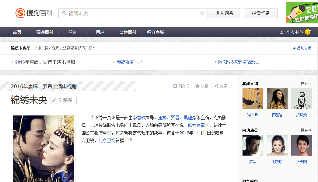Click the 冯太后 name link
The height and width of the screenshot is (182, 318).
[253, 115]
